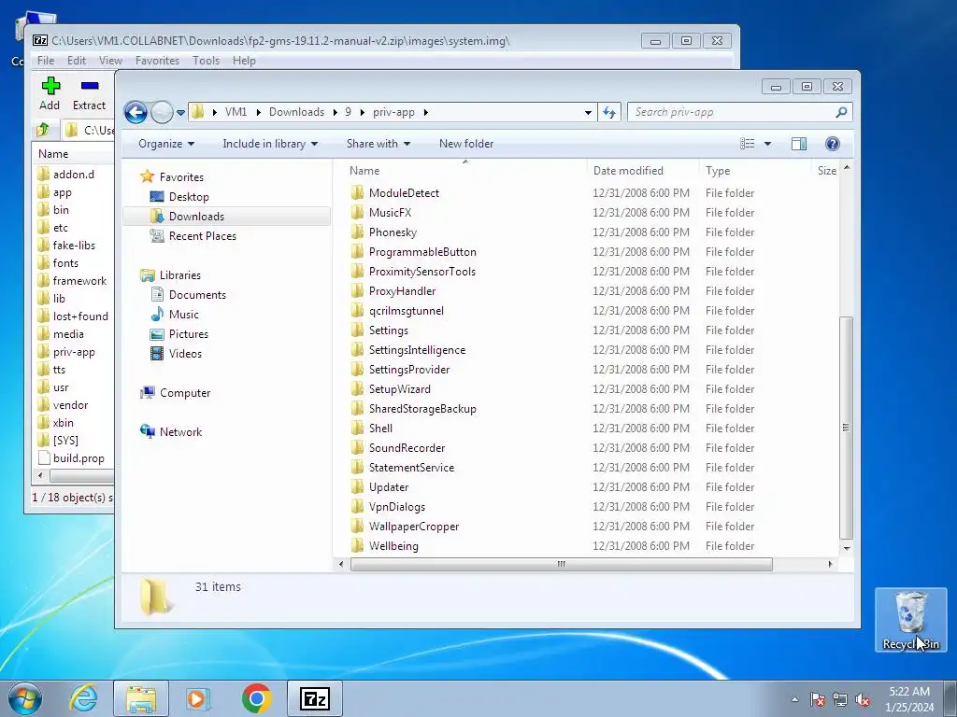957x717 pixels.
Task: Click the Windows Explorer taskbar icon
Action: click(x=141, y=698)
